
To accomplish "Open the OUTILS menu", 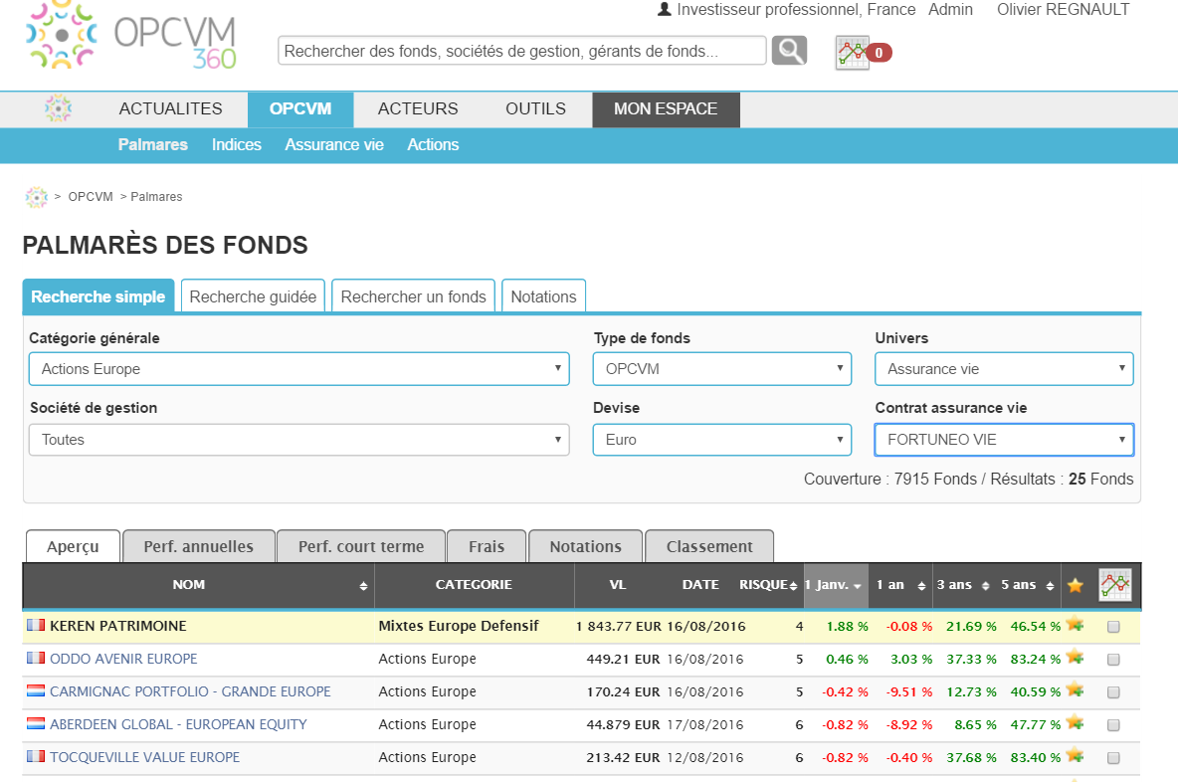I will coord(535,108).
